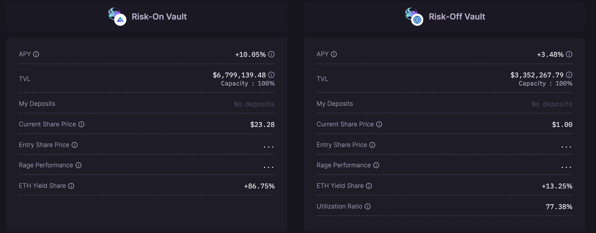
Task: Click Risk-Off Rage Performance info icon
Action: (x=376, y=165)
